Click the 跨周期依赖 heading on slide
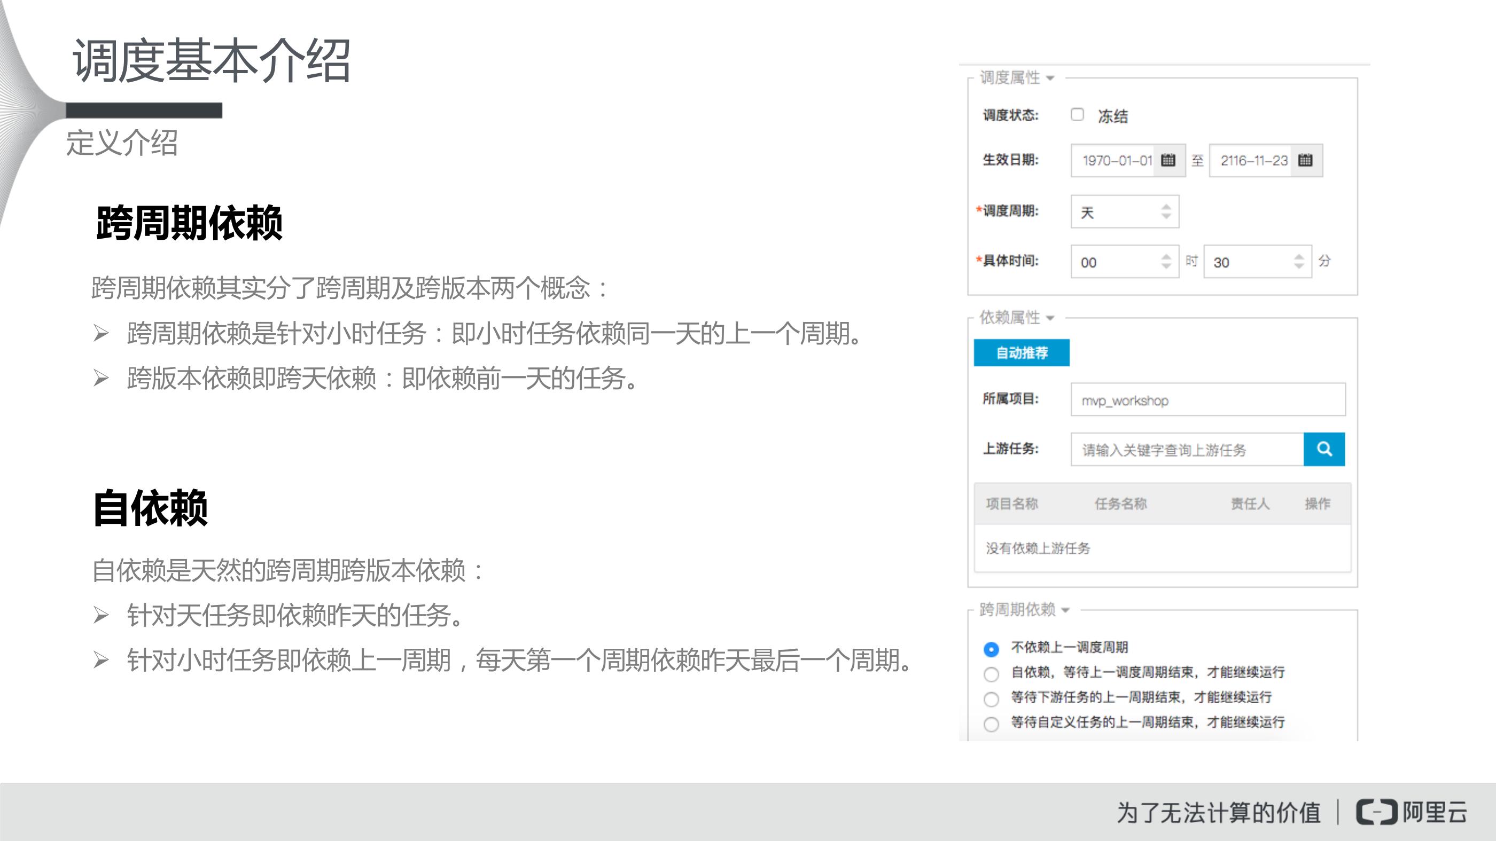The image size is (1496, 841). (x=189, y=222)
